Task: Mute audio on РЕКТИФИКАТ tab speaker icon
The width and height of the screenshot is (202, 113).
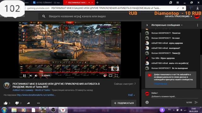Action: (89, 3)
